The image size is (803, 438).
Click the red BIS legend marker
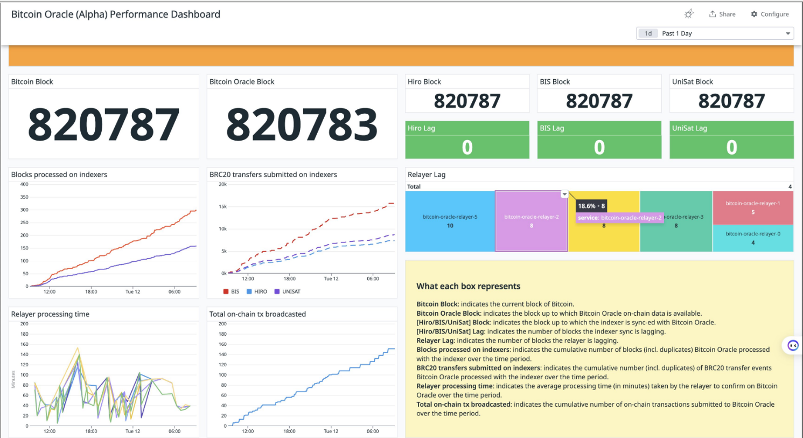pos(226,291)
